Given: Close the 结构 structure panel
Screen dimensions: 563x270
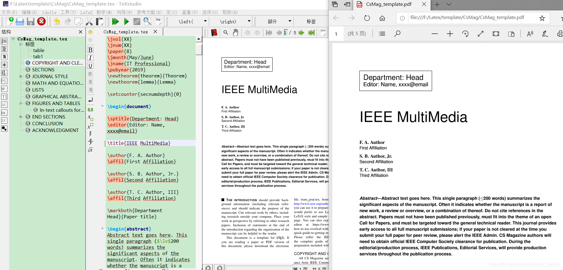Looking at the screenshot, I should click(x=81, y=32).
